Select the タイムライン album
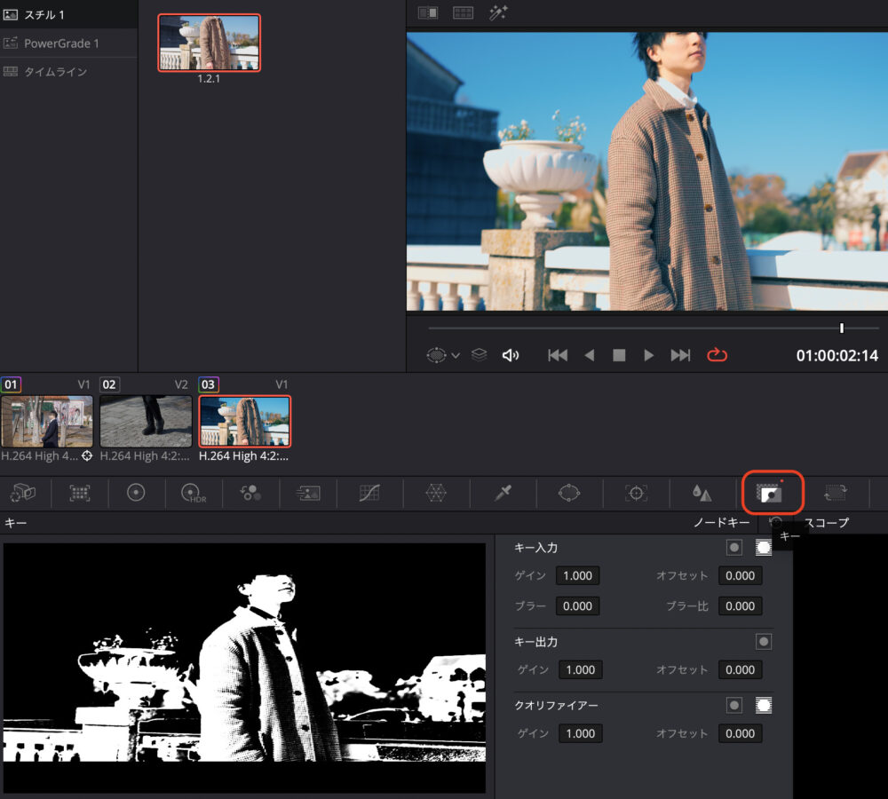The height and width of the screenshot is (799, 888). 55,72
